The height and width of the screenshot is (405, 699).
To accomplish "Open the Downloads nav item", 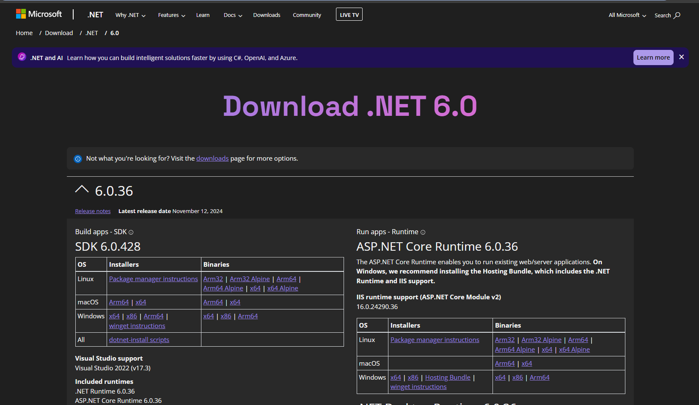I will [x=267, y=15].
